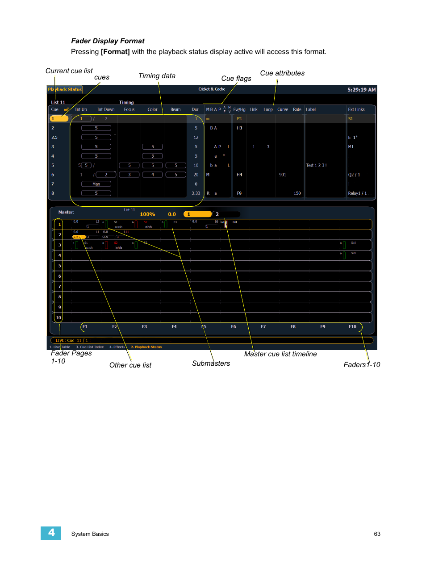Click the Man Int Up field of cue 7

pyautogui.click(x=96, y=184)
